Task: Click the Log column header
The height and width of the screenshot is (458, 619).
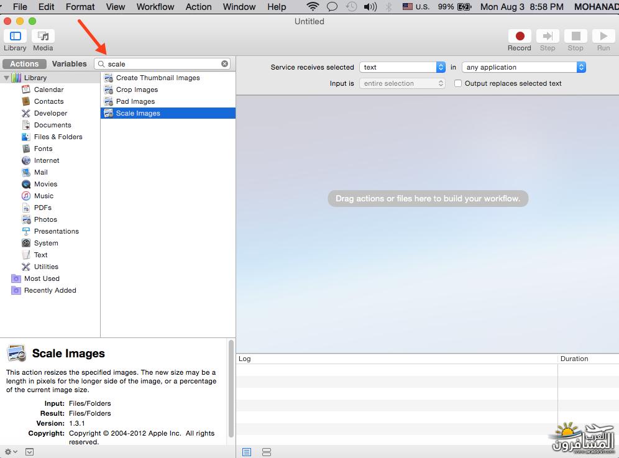Action: [x=397, y=359]
